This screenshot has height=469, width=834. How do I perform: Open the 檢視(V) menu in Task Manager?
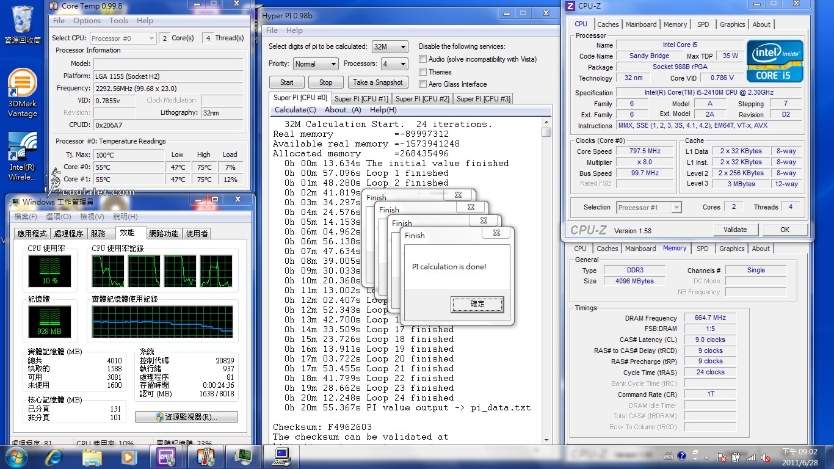click(x=92, y=217)
